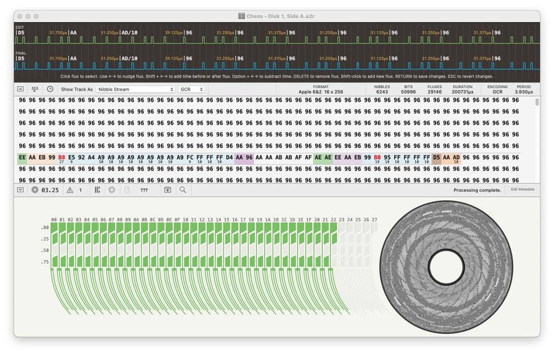
Task: Click the Edit Metadata button
Action: pyautogui.click(x=523, y=190)
